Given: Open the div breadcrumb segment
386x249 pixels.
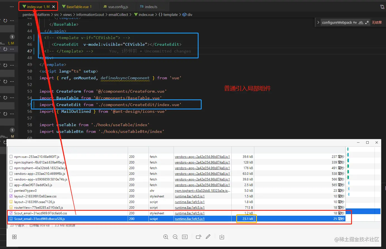Looking at the screenshot, I should coord(187,15).
